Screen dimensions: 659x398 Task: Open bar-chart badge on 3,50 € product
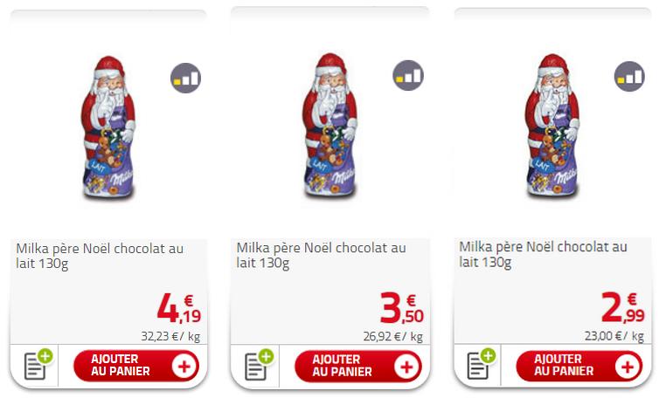click(x=408, y=76)
